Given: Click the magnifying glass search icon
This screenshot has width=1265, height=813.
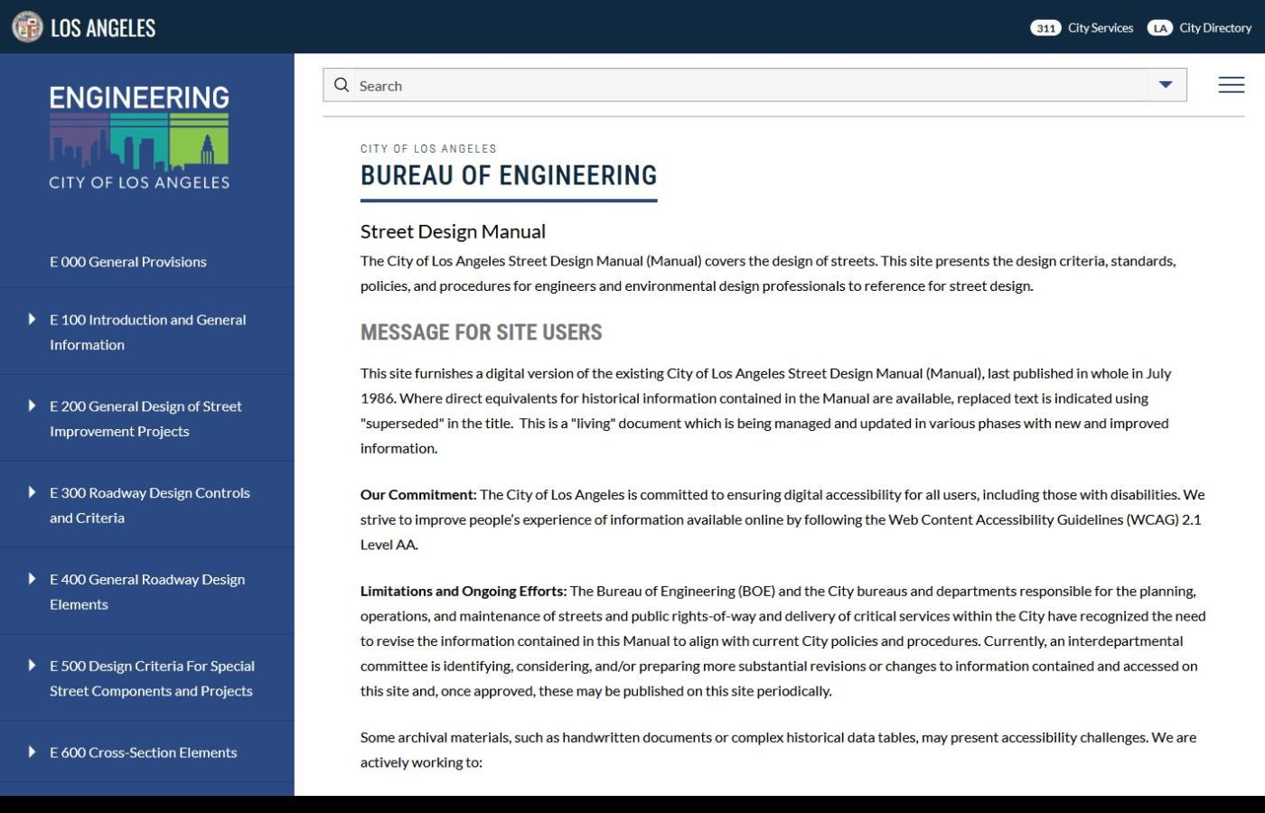Looking at the screenshot, I should 342,84.
